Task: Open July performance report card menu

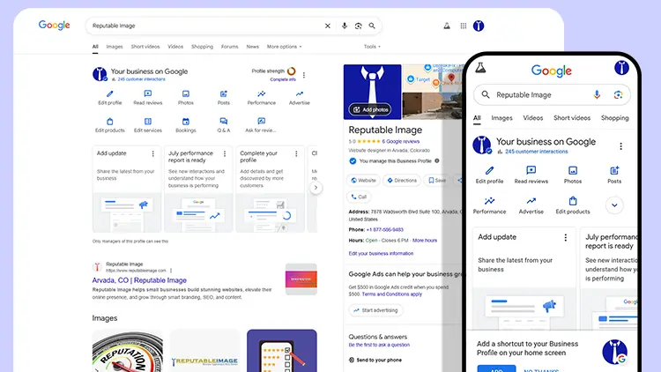Action: coord(225,153)
